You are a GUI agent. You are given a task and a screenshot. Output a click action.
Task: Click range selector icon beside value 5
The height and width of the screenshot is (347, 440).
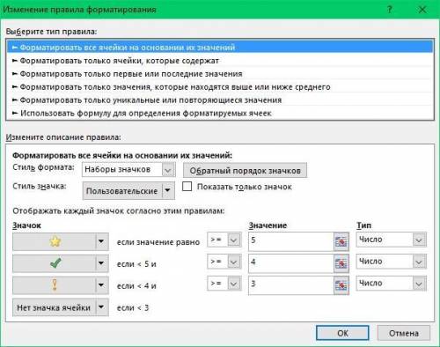(x=341, y=241)
